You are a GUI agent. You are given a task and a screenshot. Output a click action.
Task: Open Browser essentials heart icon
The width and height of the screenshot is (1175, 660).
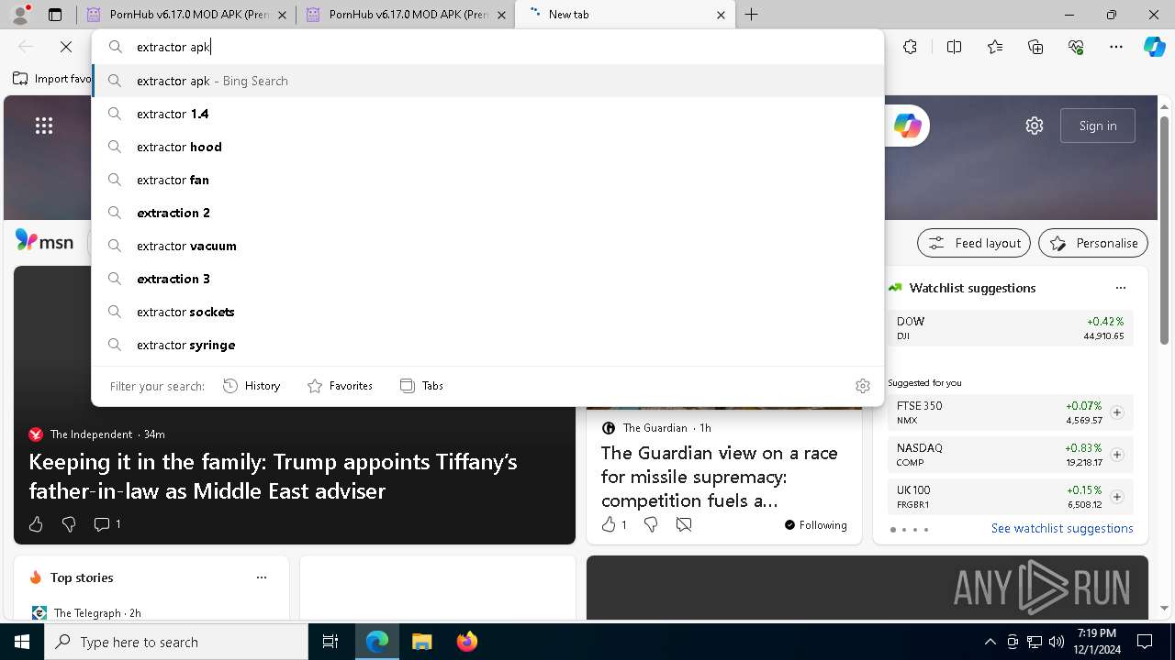tap(1076, 47)
